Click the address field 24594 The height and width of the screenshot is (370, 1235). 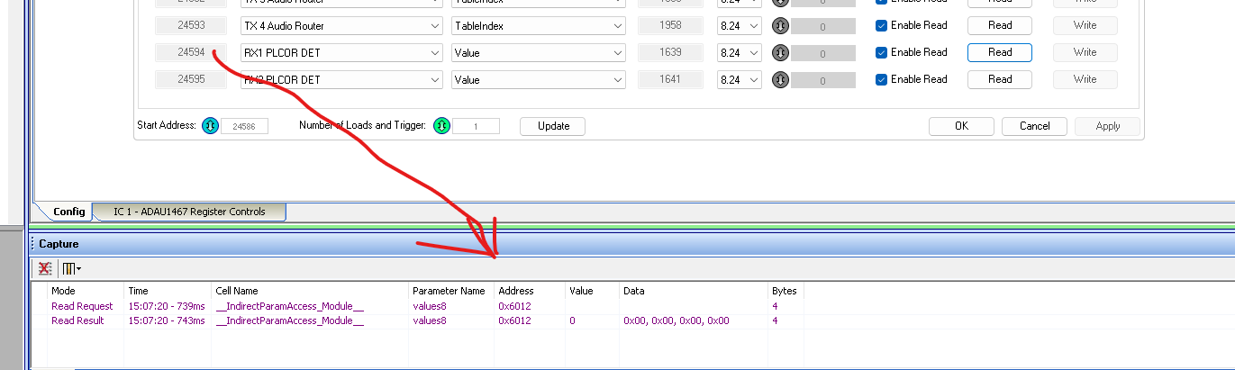pos(190,53)
